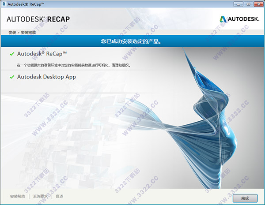Close the Autodesk ReCap installer window

[x=259, y=4]
